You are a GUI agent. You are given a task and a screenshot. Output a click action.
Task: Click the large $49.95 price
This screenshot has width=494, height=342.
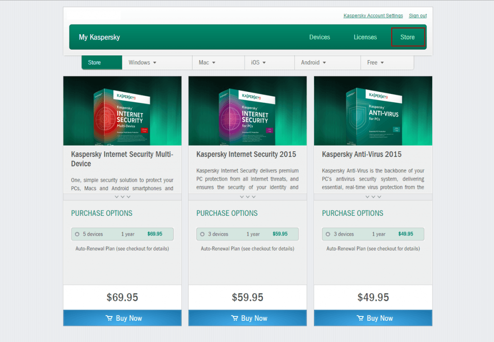(373, 297)
